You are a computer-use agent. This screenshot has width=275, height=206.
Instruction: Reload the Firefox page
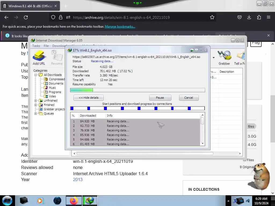click(26, 17)
